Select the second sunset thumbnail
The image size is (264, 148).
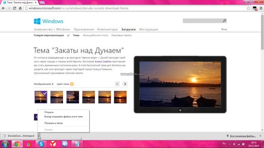click(x=57, y=97)
